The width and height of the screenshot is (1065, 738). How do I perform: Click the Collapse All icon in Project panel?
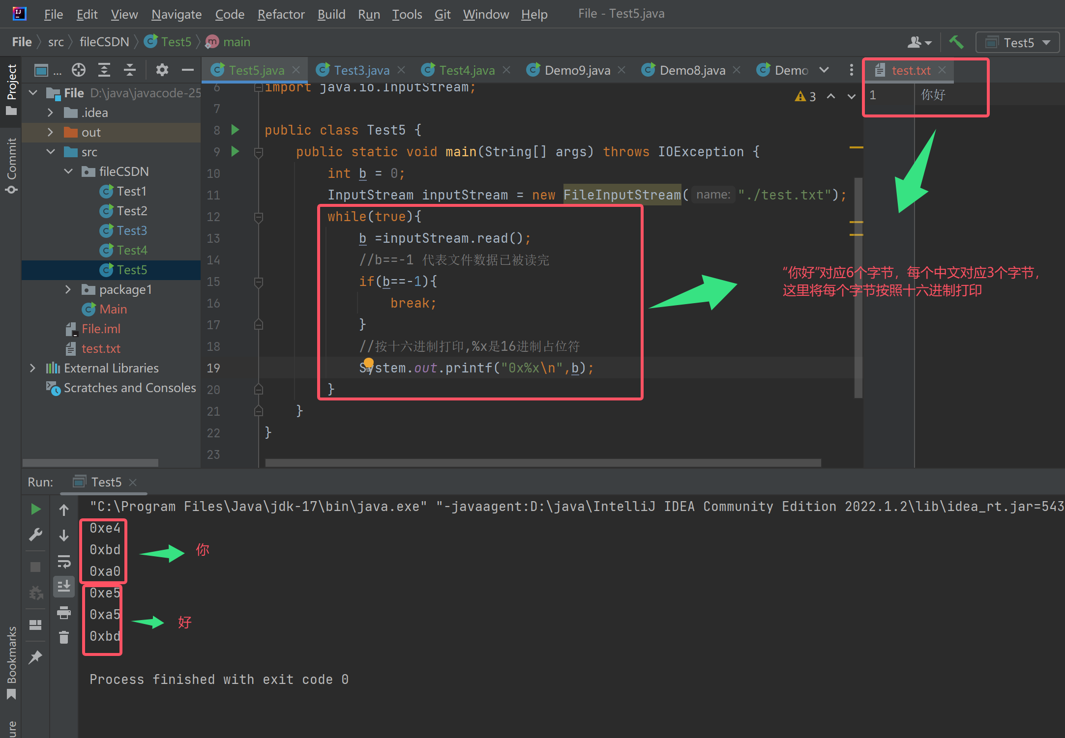coord(130,70)
